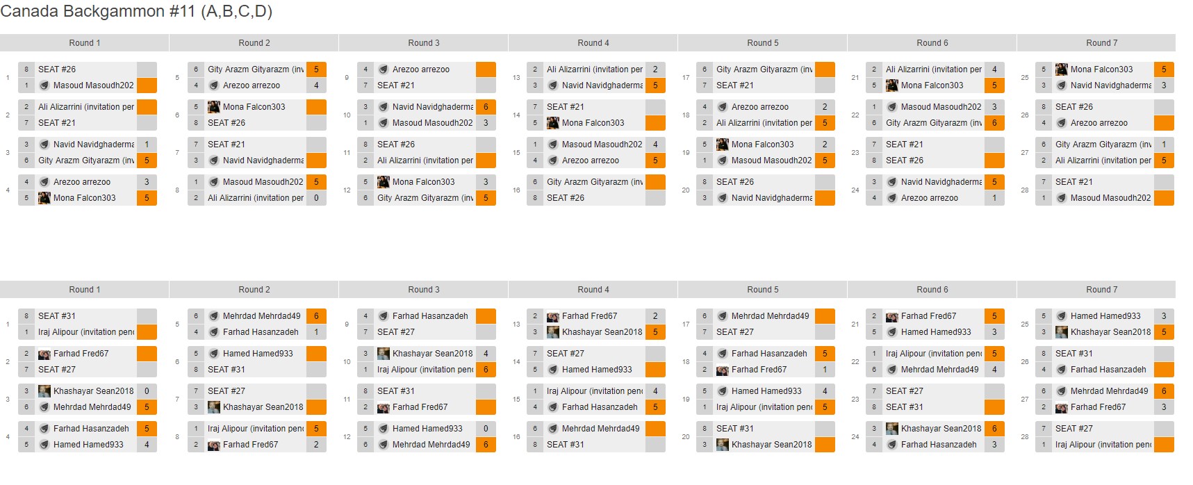Click Navid's avatar in match against Gity Arazm
This screenshot has height=485, width=1193.
pos(44,145)
